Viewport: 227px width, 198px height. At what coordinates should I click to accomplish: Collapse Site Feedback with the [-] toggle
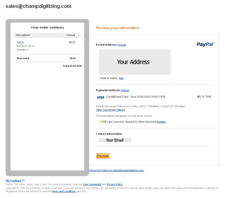point(23,180)
